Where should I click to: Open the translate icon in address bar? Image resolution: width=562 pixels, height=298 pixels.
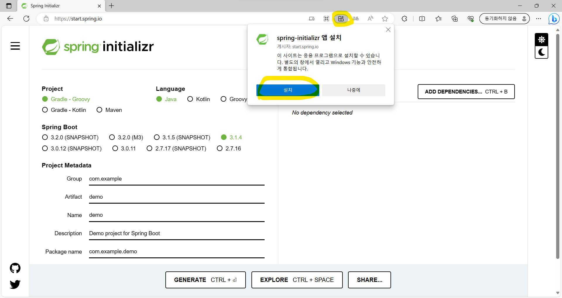356,19
